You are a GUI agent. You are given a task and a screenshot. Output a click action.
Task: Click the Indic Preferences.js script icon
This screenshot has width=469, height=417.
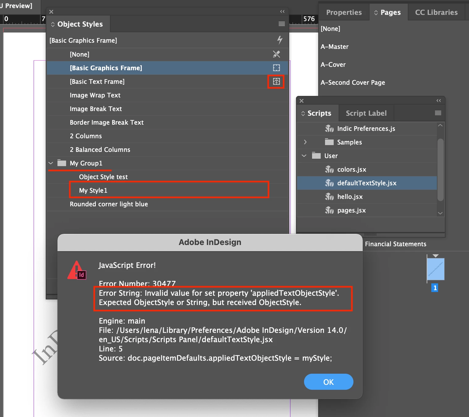[329, 128]
